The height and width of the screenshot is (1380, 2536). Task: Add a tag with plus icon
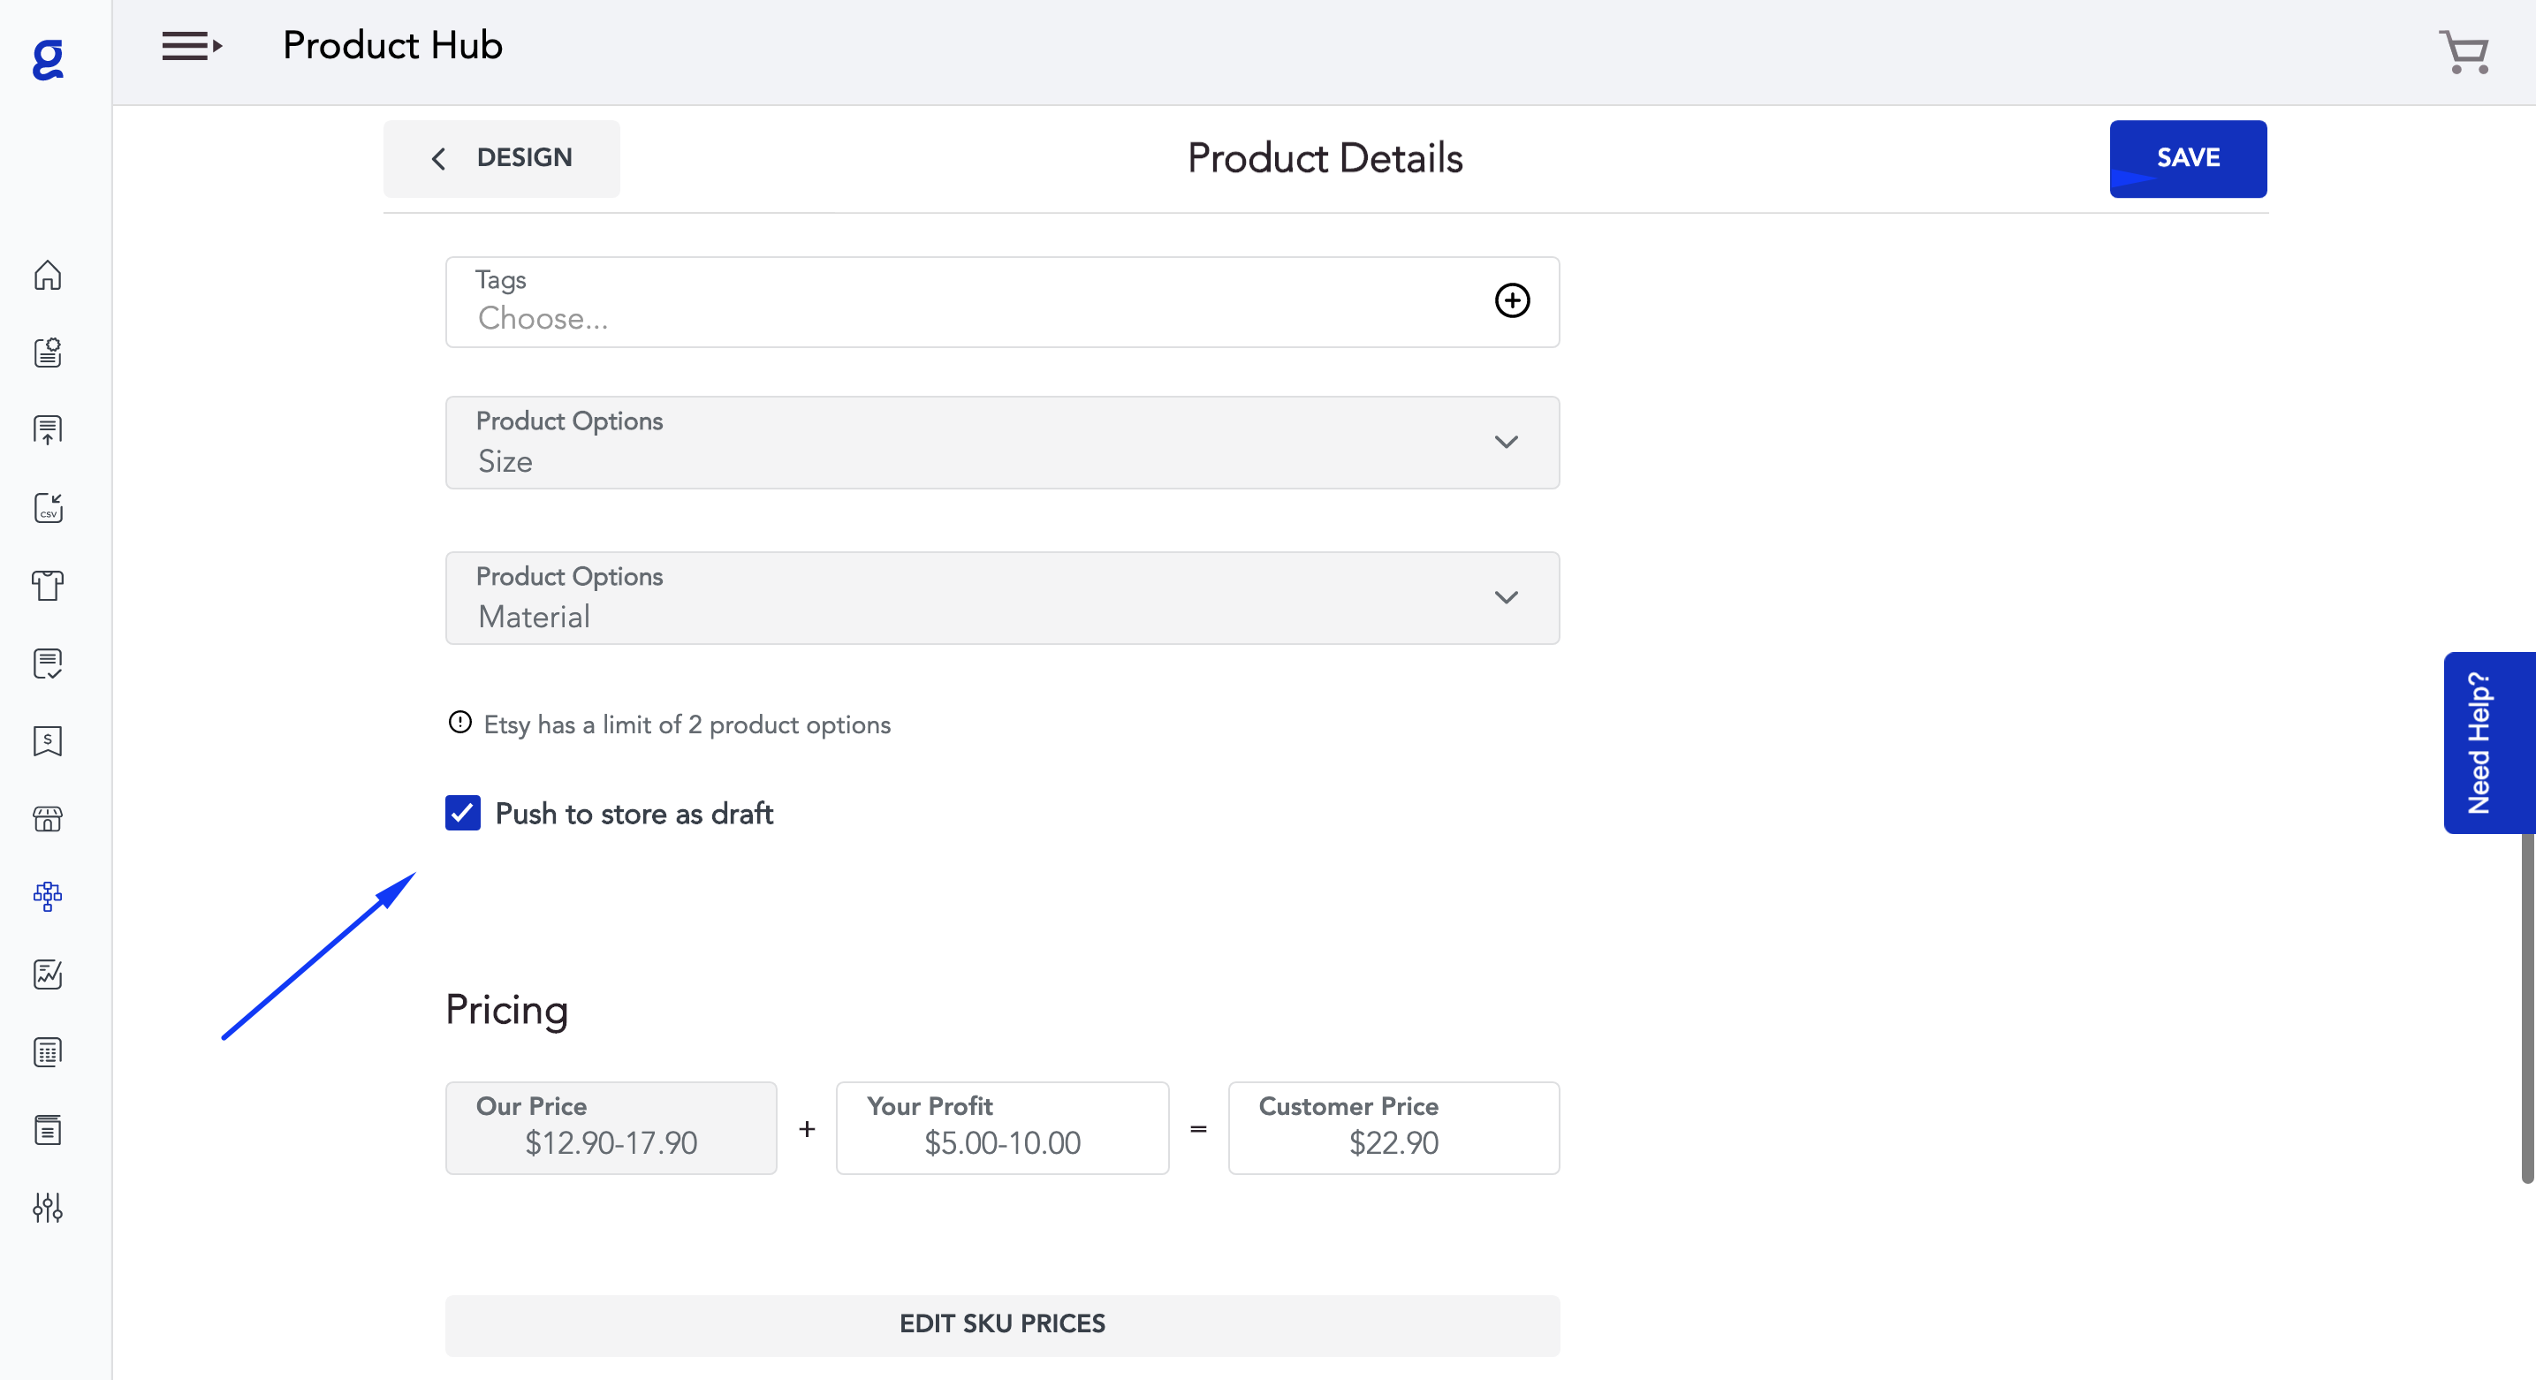pyautogui.click(x=1512, y=301)
